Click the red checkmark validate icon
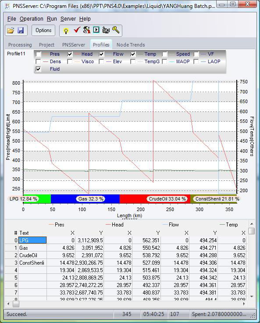This screenshot has height=323, width=260. 77,30
